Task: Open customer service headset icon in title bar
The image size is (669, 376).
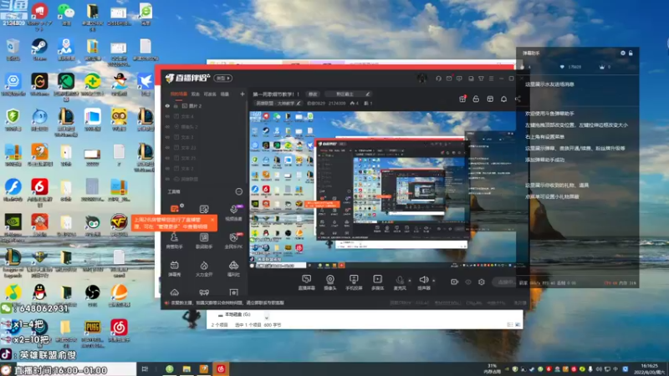Action: pyautogui.click(x=438, y=79)
